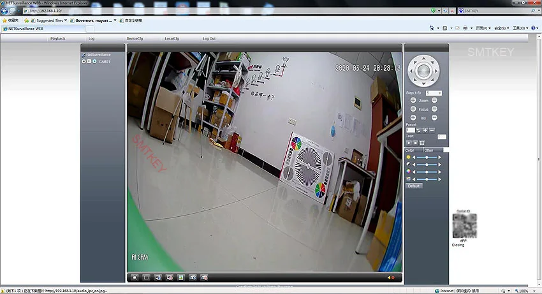542x294 pixels.
Task: Pan camera right with PTZ arrow
Action: [436, 71]
